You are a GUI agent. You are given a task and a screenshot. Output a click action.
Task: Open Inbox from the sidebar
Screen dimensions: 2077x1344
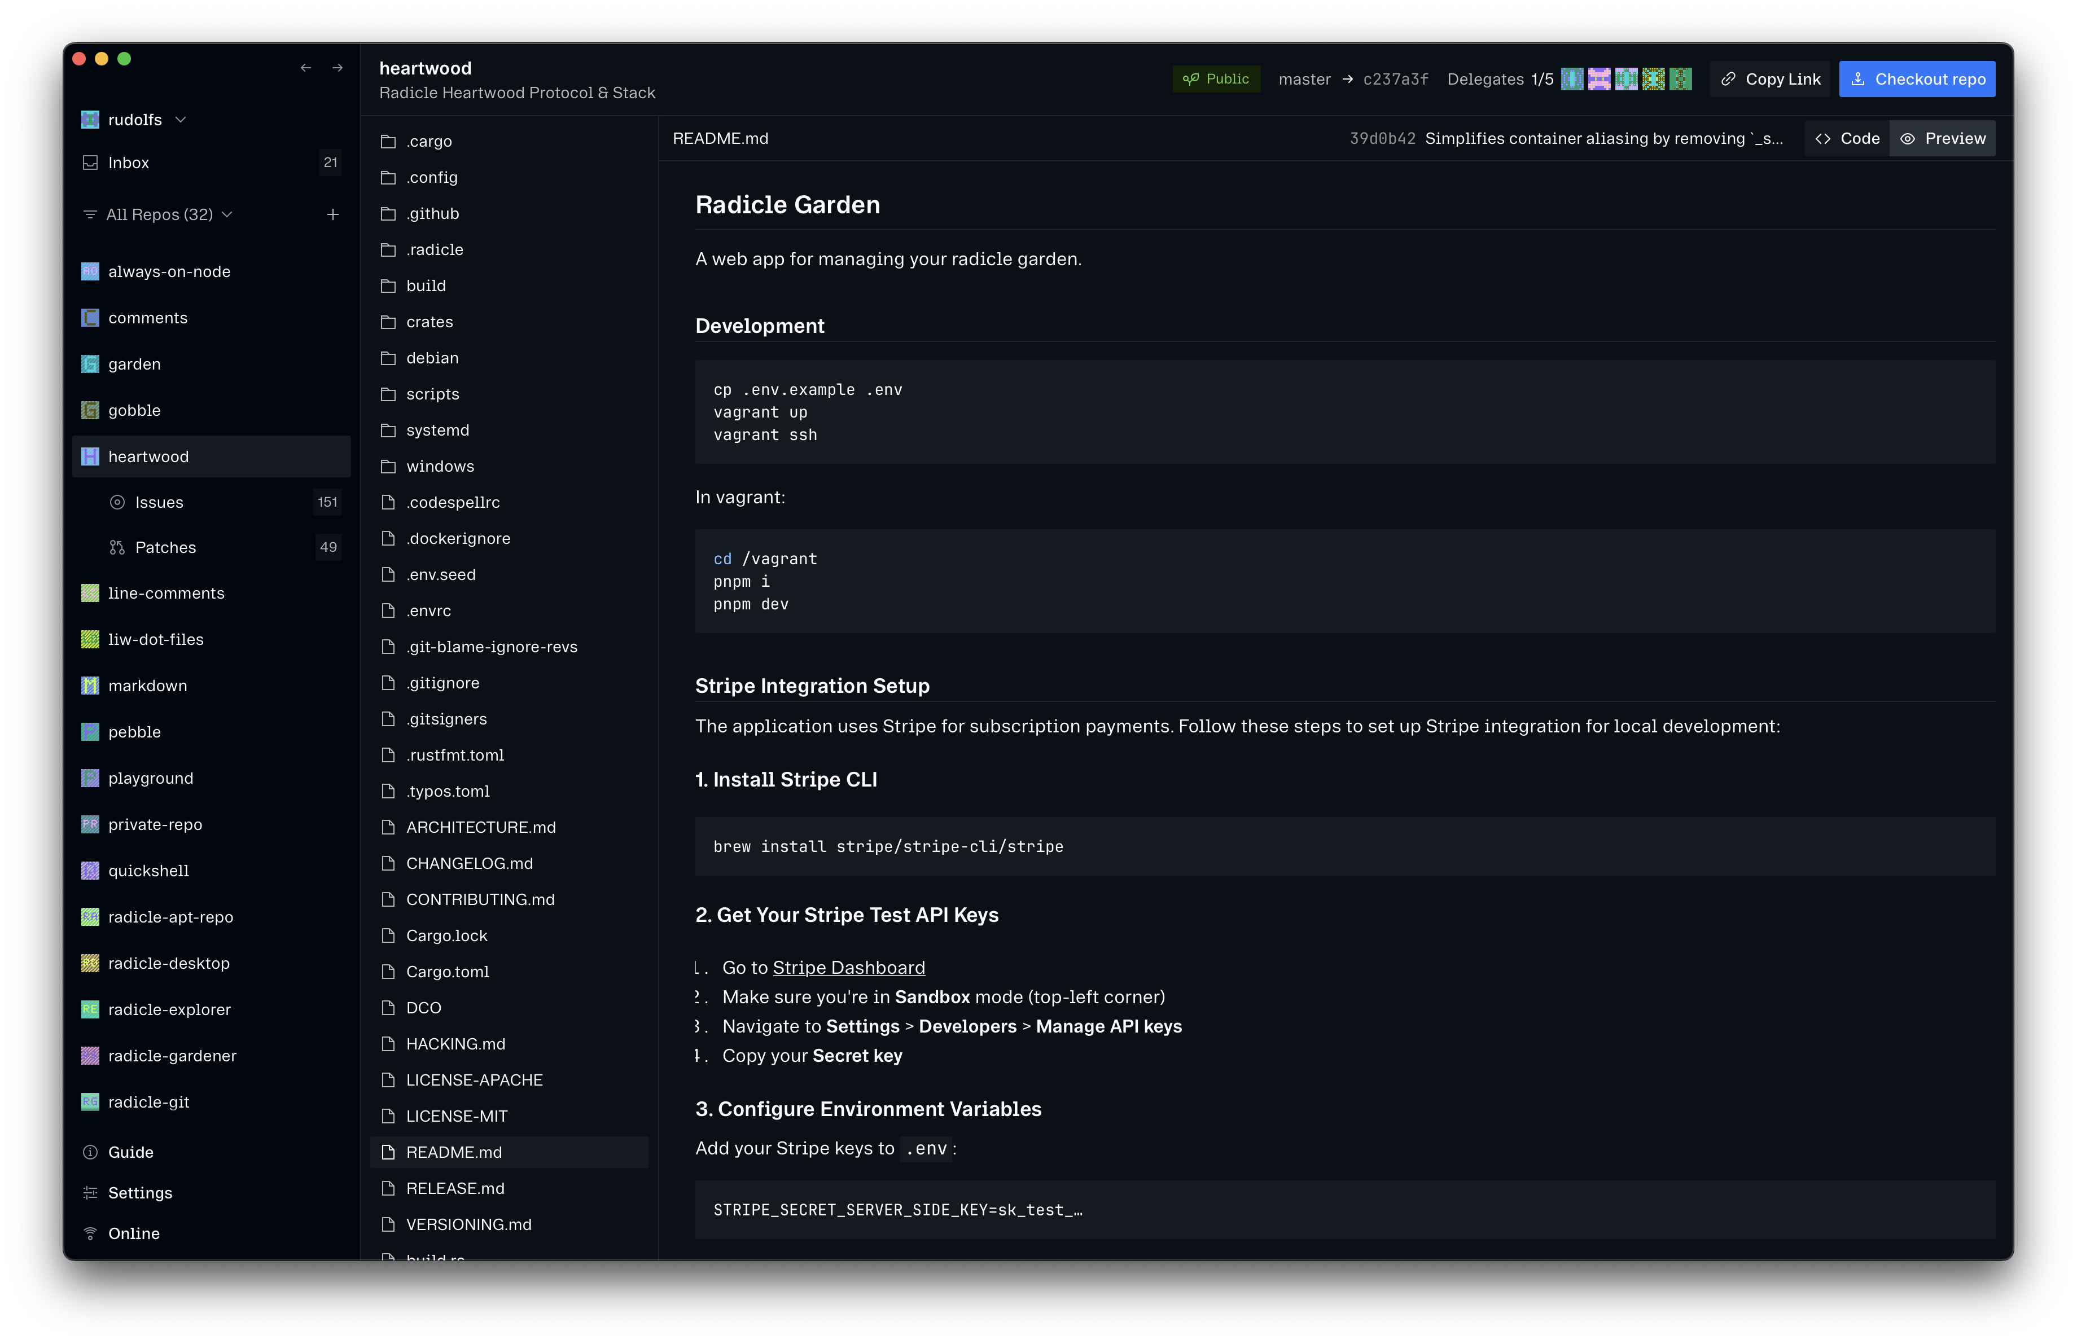click(128, 163)
